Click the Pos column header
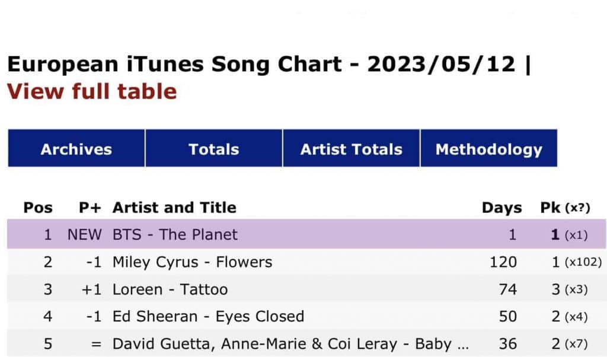This screenshot has width=607, height=357. (38, 208)
